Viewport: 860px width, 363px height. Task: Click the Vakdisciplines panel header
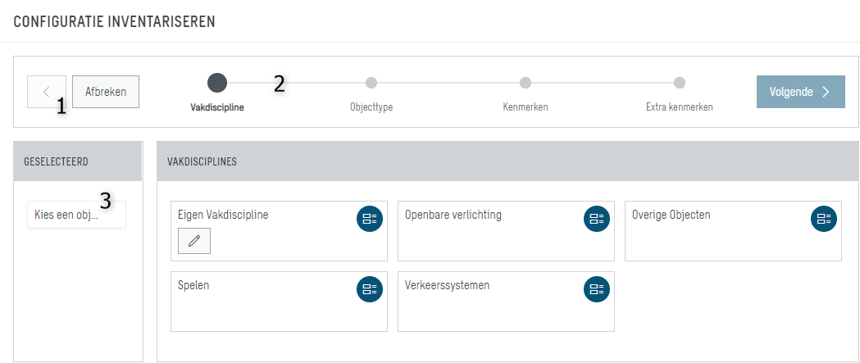507,161
